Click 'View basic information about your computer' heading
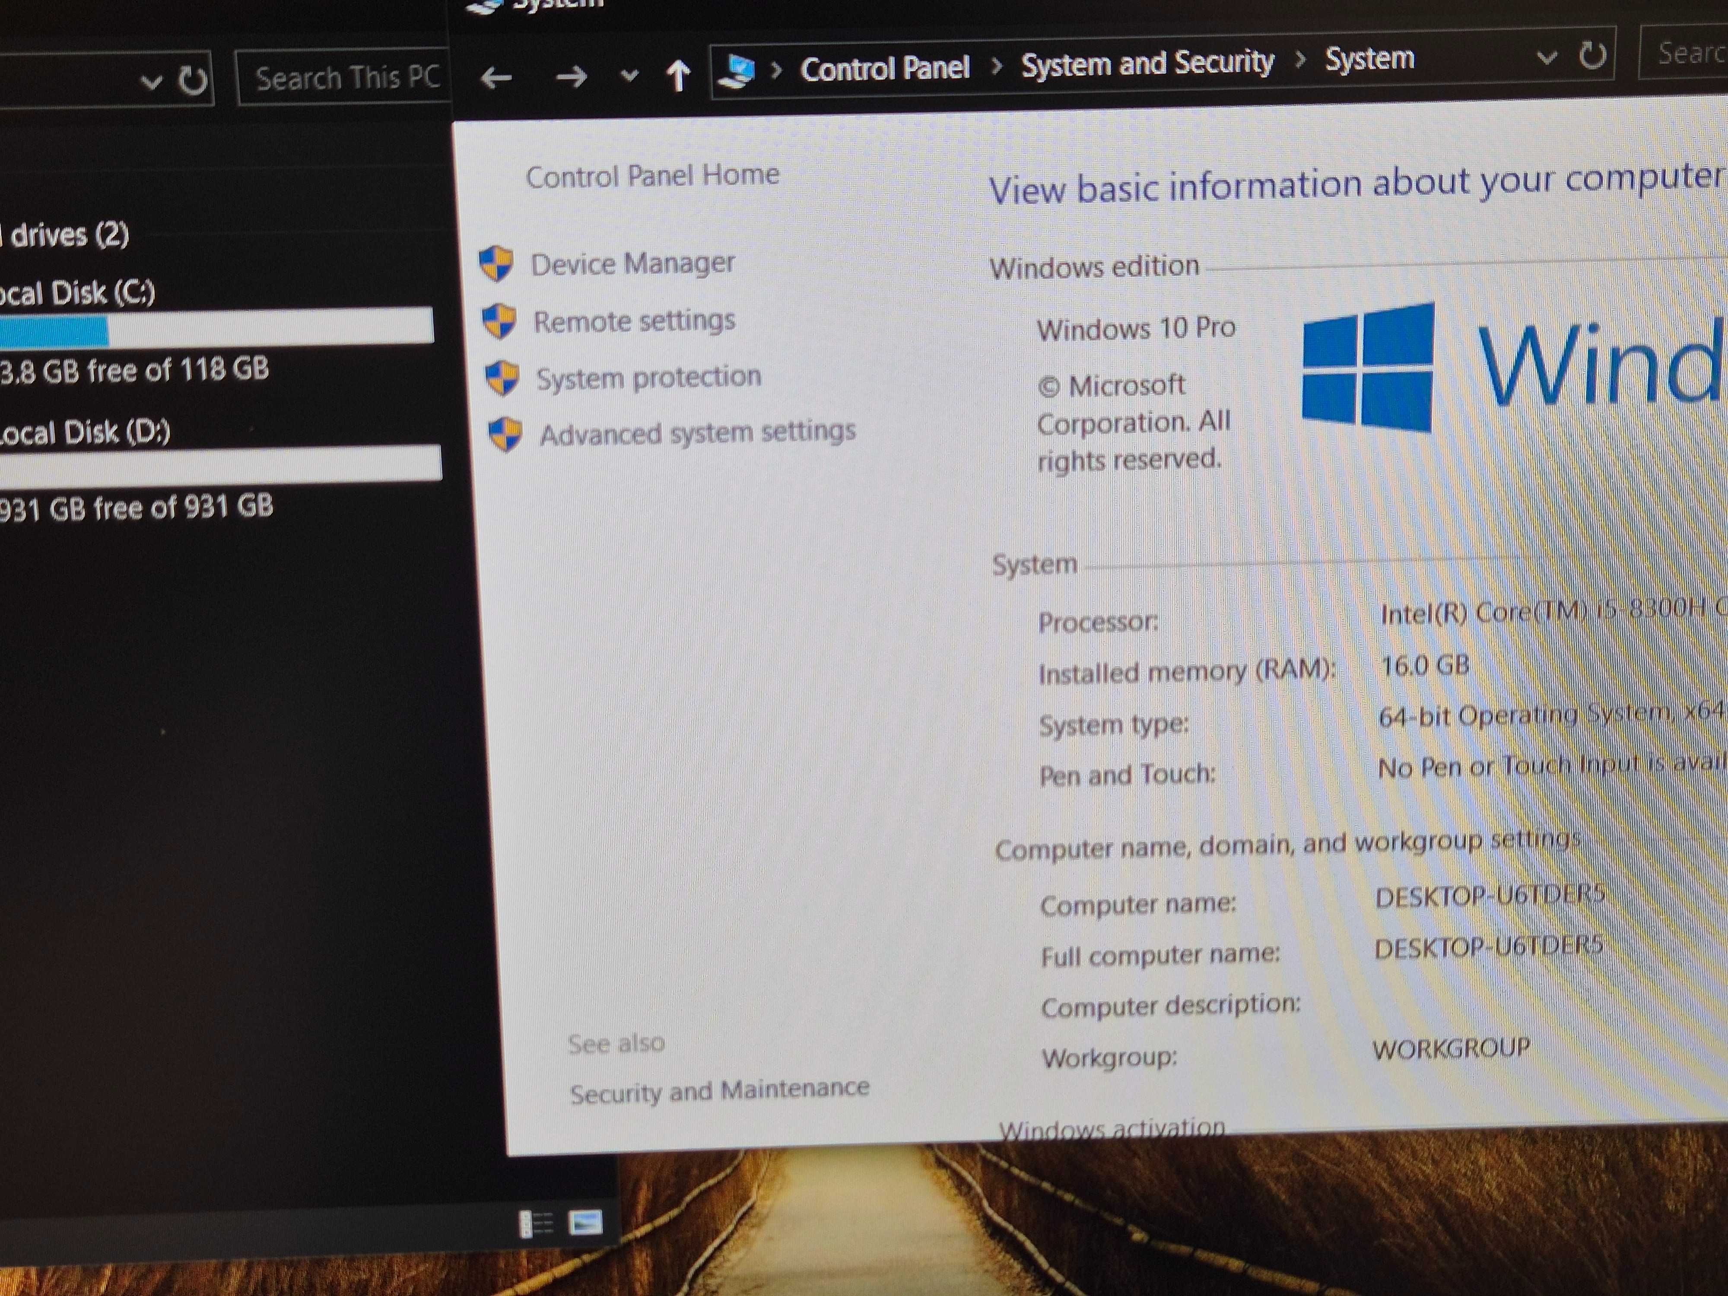Viewport: 1728px width, 1296px height. tap(1357, 184)
